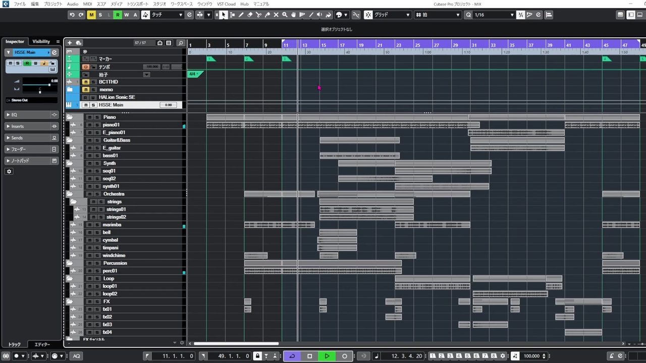The image size is (646, 363).
Task: Click the Add Track plus button
Action: coord(70,43)
